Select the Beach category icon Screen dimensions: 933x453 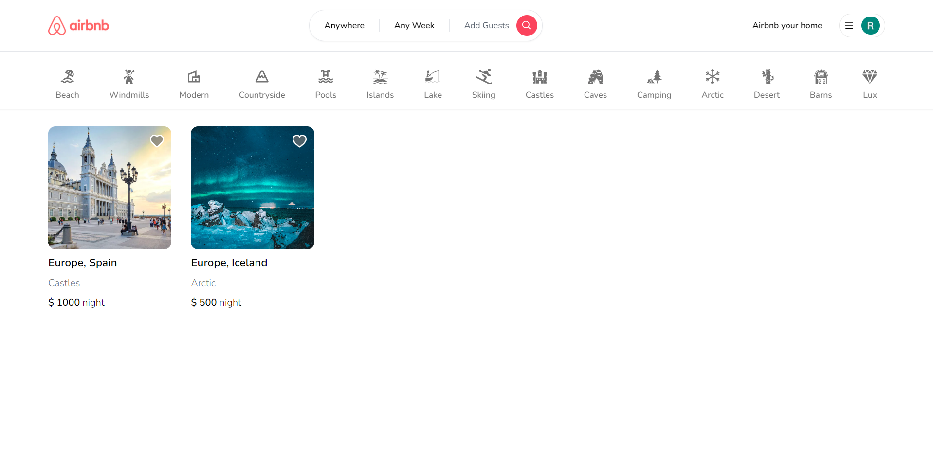(x=67, y=76)
